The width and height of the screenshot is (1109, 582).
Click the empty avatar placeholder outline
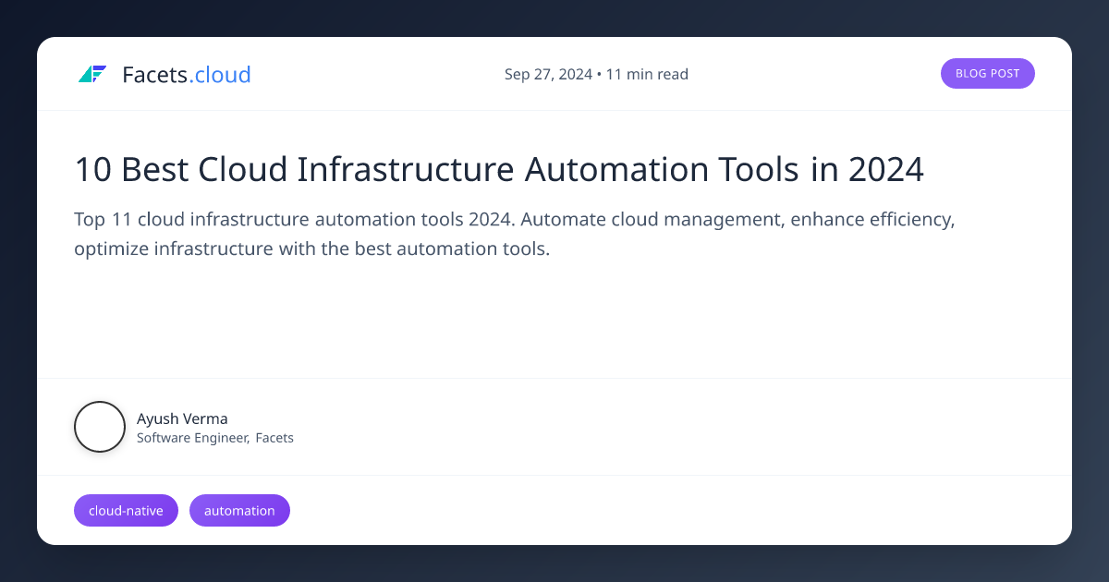coord(100,427)
